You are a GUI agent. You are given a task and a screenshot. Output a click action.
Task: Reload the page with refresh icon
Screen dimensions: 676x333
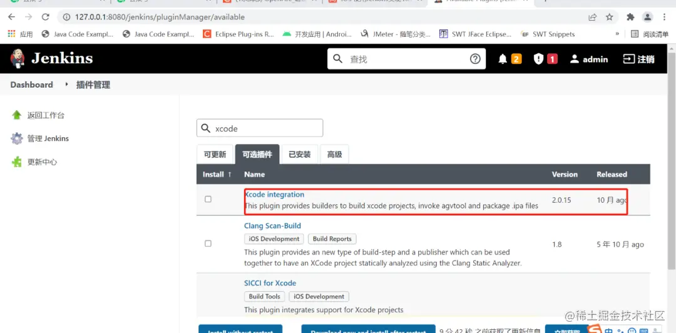(x=45, y=18)
